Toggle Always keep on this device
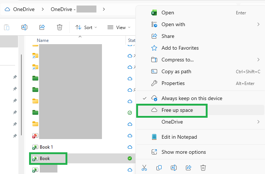 [200, 98]
